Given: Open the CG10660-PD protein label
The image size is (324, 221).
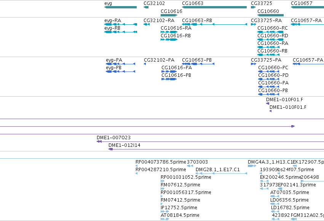Looking at the screenshot, I should pyautogui.click(x=273, y=75).
